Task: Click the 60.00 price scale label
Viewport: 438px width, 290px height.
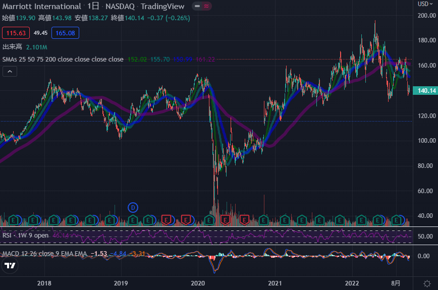Action: tap(426, 191)
